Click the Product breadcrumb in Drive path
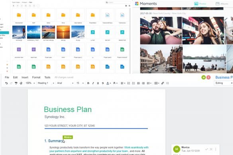Image resolution: width=233 pixels, height=155 pixels. [x=24, y=2]
